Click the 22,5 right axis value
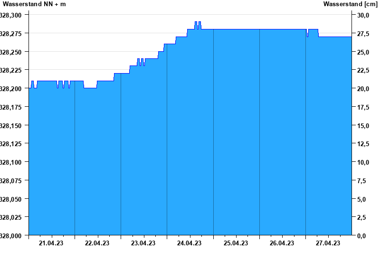380x261 pixels. pos(363,70)
